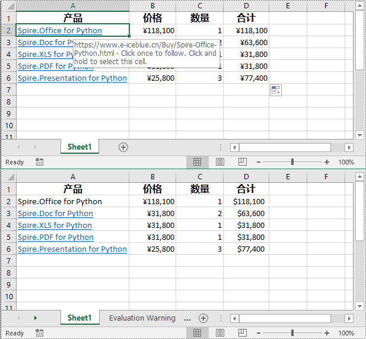Image resolution: width=366 pixels, height=339 pixels.
Task: Open Evaluation Warning sheet tab
Action: pos(142,318)
